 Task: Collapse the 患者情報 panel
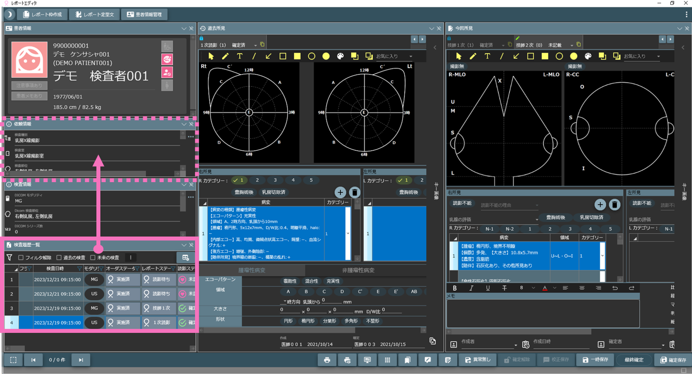tap(184, 29)
